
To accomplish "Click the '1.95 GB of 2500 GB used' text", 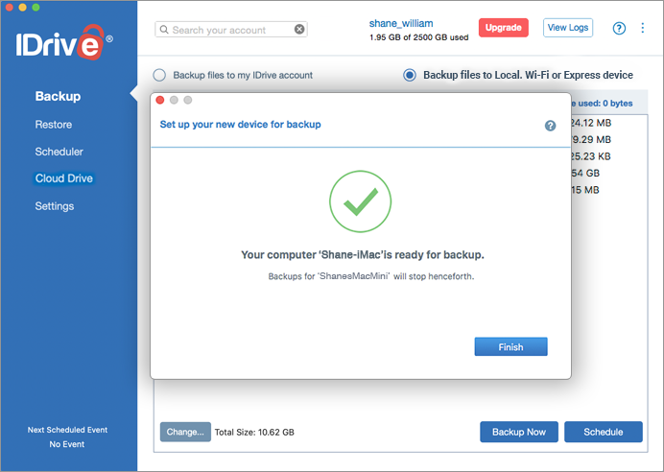I will pos(418,37).
